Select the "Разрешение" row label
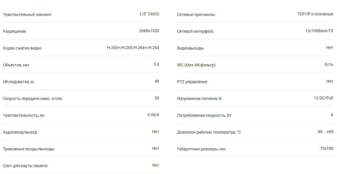The image size is (337, 174). pyautogui.click(x=15, y=31)
